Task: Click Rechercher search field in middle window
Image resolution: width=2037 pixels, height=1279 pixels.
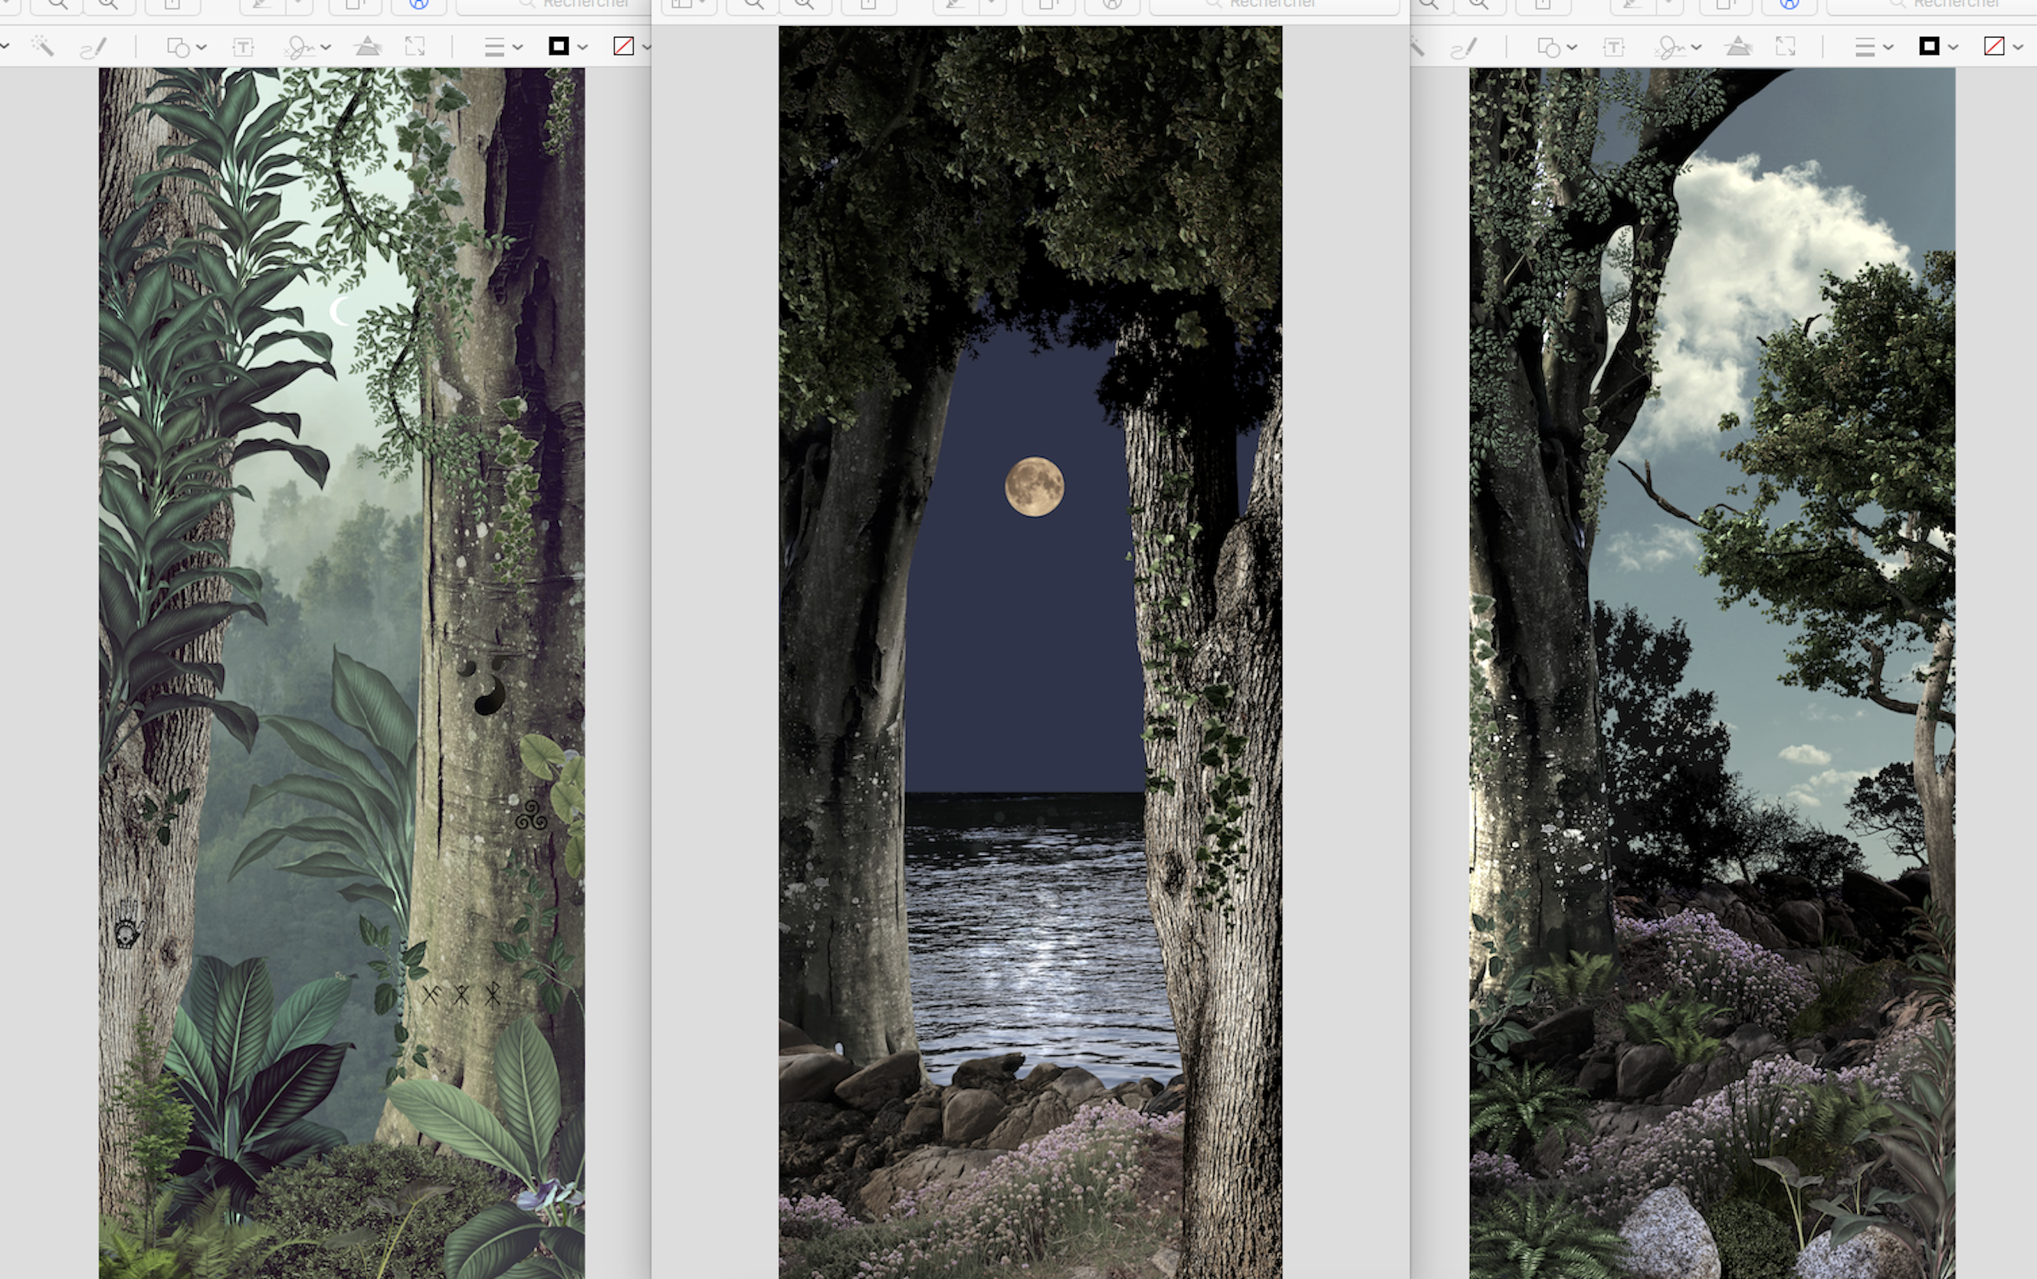Action: [1273, 5]
